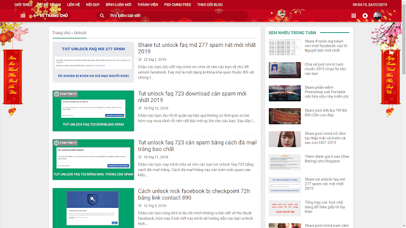This screenshot has height=228, width=406.
Task: Open NỘI QUY menu item
Action: (x=93, y=4)
